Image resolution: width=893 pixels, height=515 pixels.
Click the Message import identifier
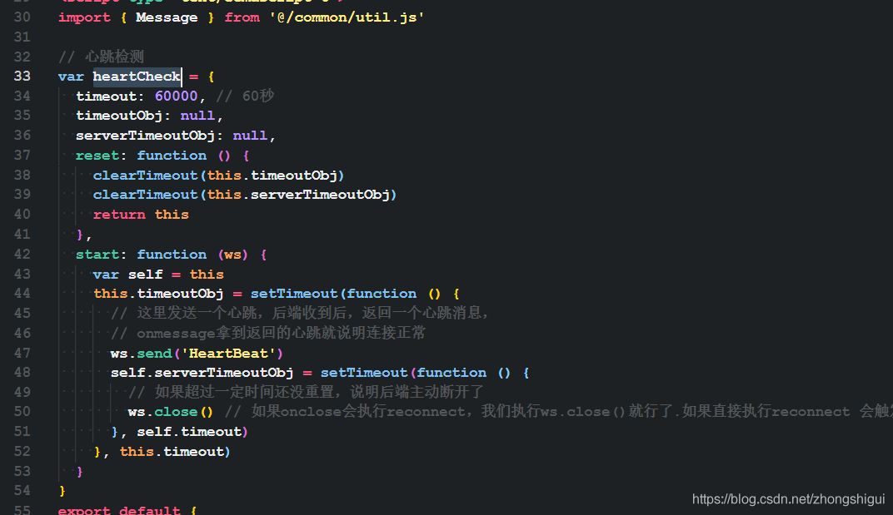pos(167,17)
